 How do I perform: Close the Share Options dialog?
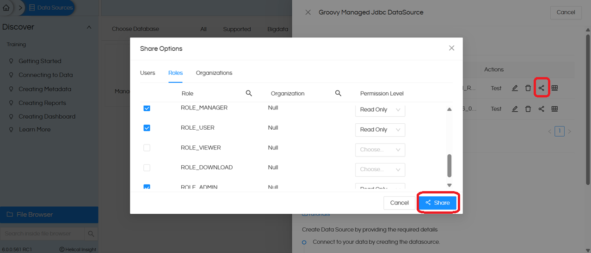pos(451,48)
